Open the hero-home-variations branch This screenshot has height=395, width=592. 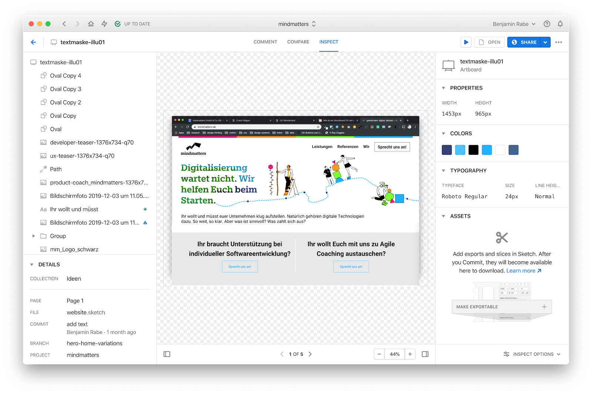tap(95, 343)
